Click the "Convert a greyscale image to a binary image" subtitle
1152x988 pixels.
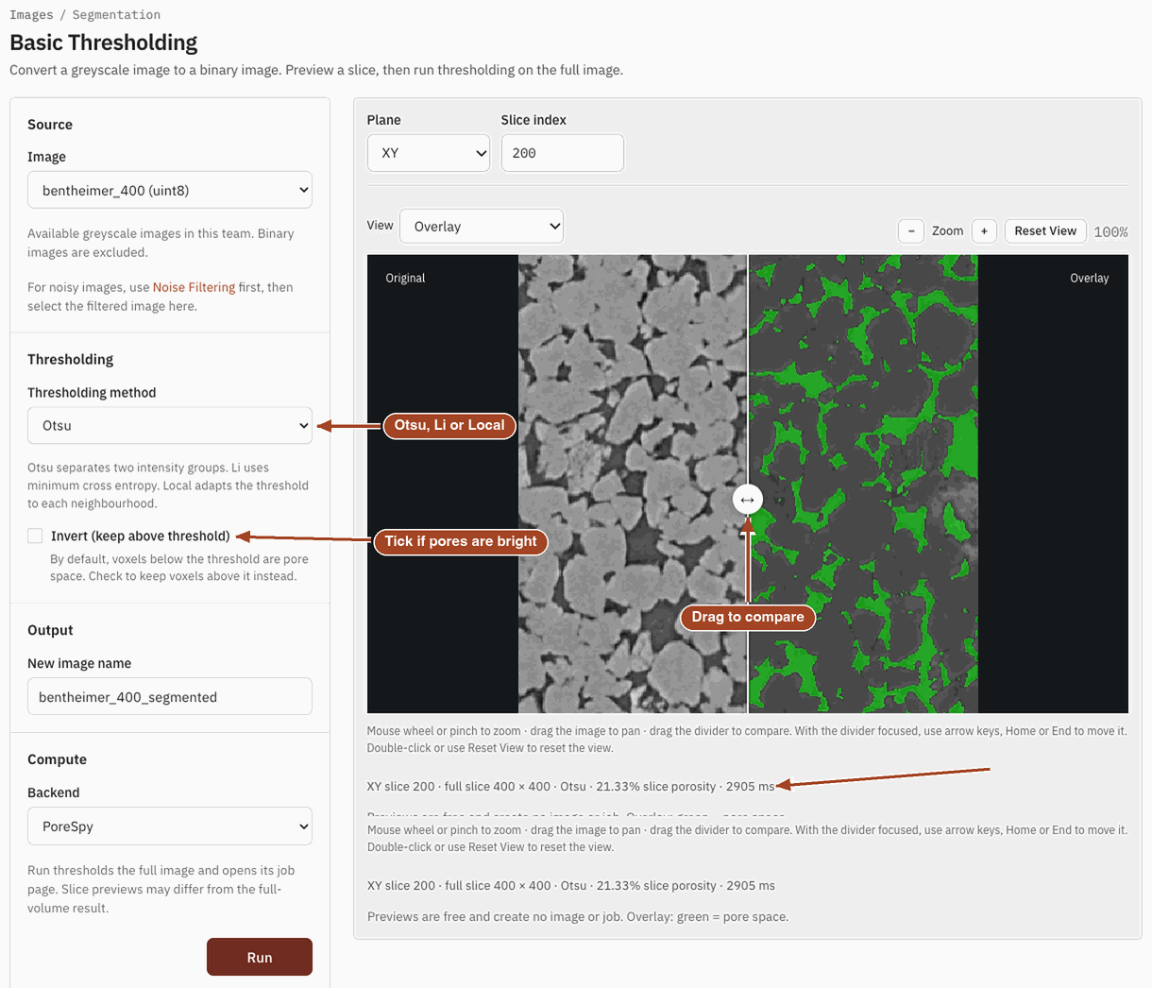coord(316,70)
